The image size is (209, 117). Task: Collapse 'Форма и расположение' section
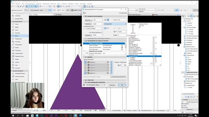(84, 16)
